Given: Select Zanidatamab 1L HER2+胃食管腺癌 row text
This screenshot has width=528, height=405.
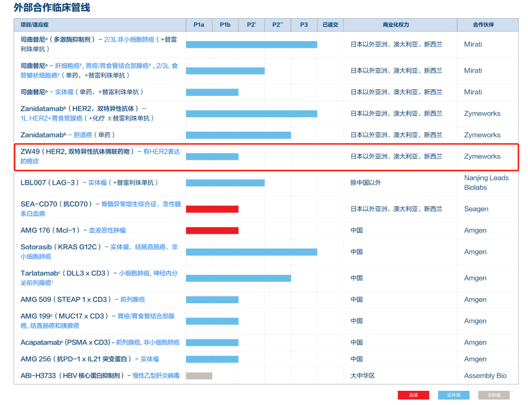Looking at the screenshot, I should click(x=87, y=113).
